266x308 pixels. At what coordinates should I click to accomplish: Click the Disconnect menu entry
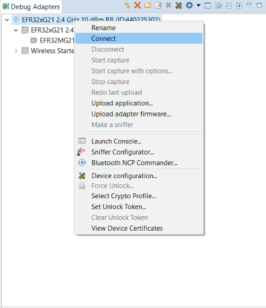coord(139,49)
